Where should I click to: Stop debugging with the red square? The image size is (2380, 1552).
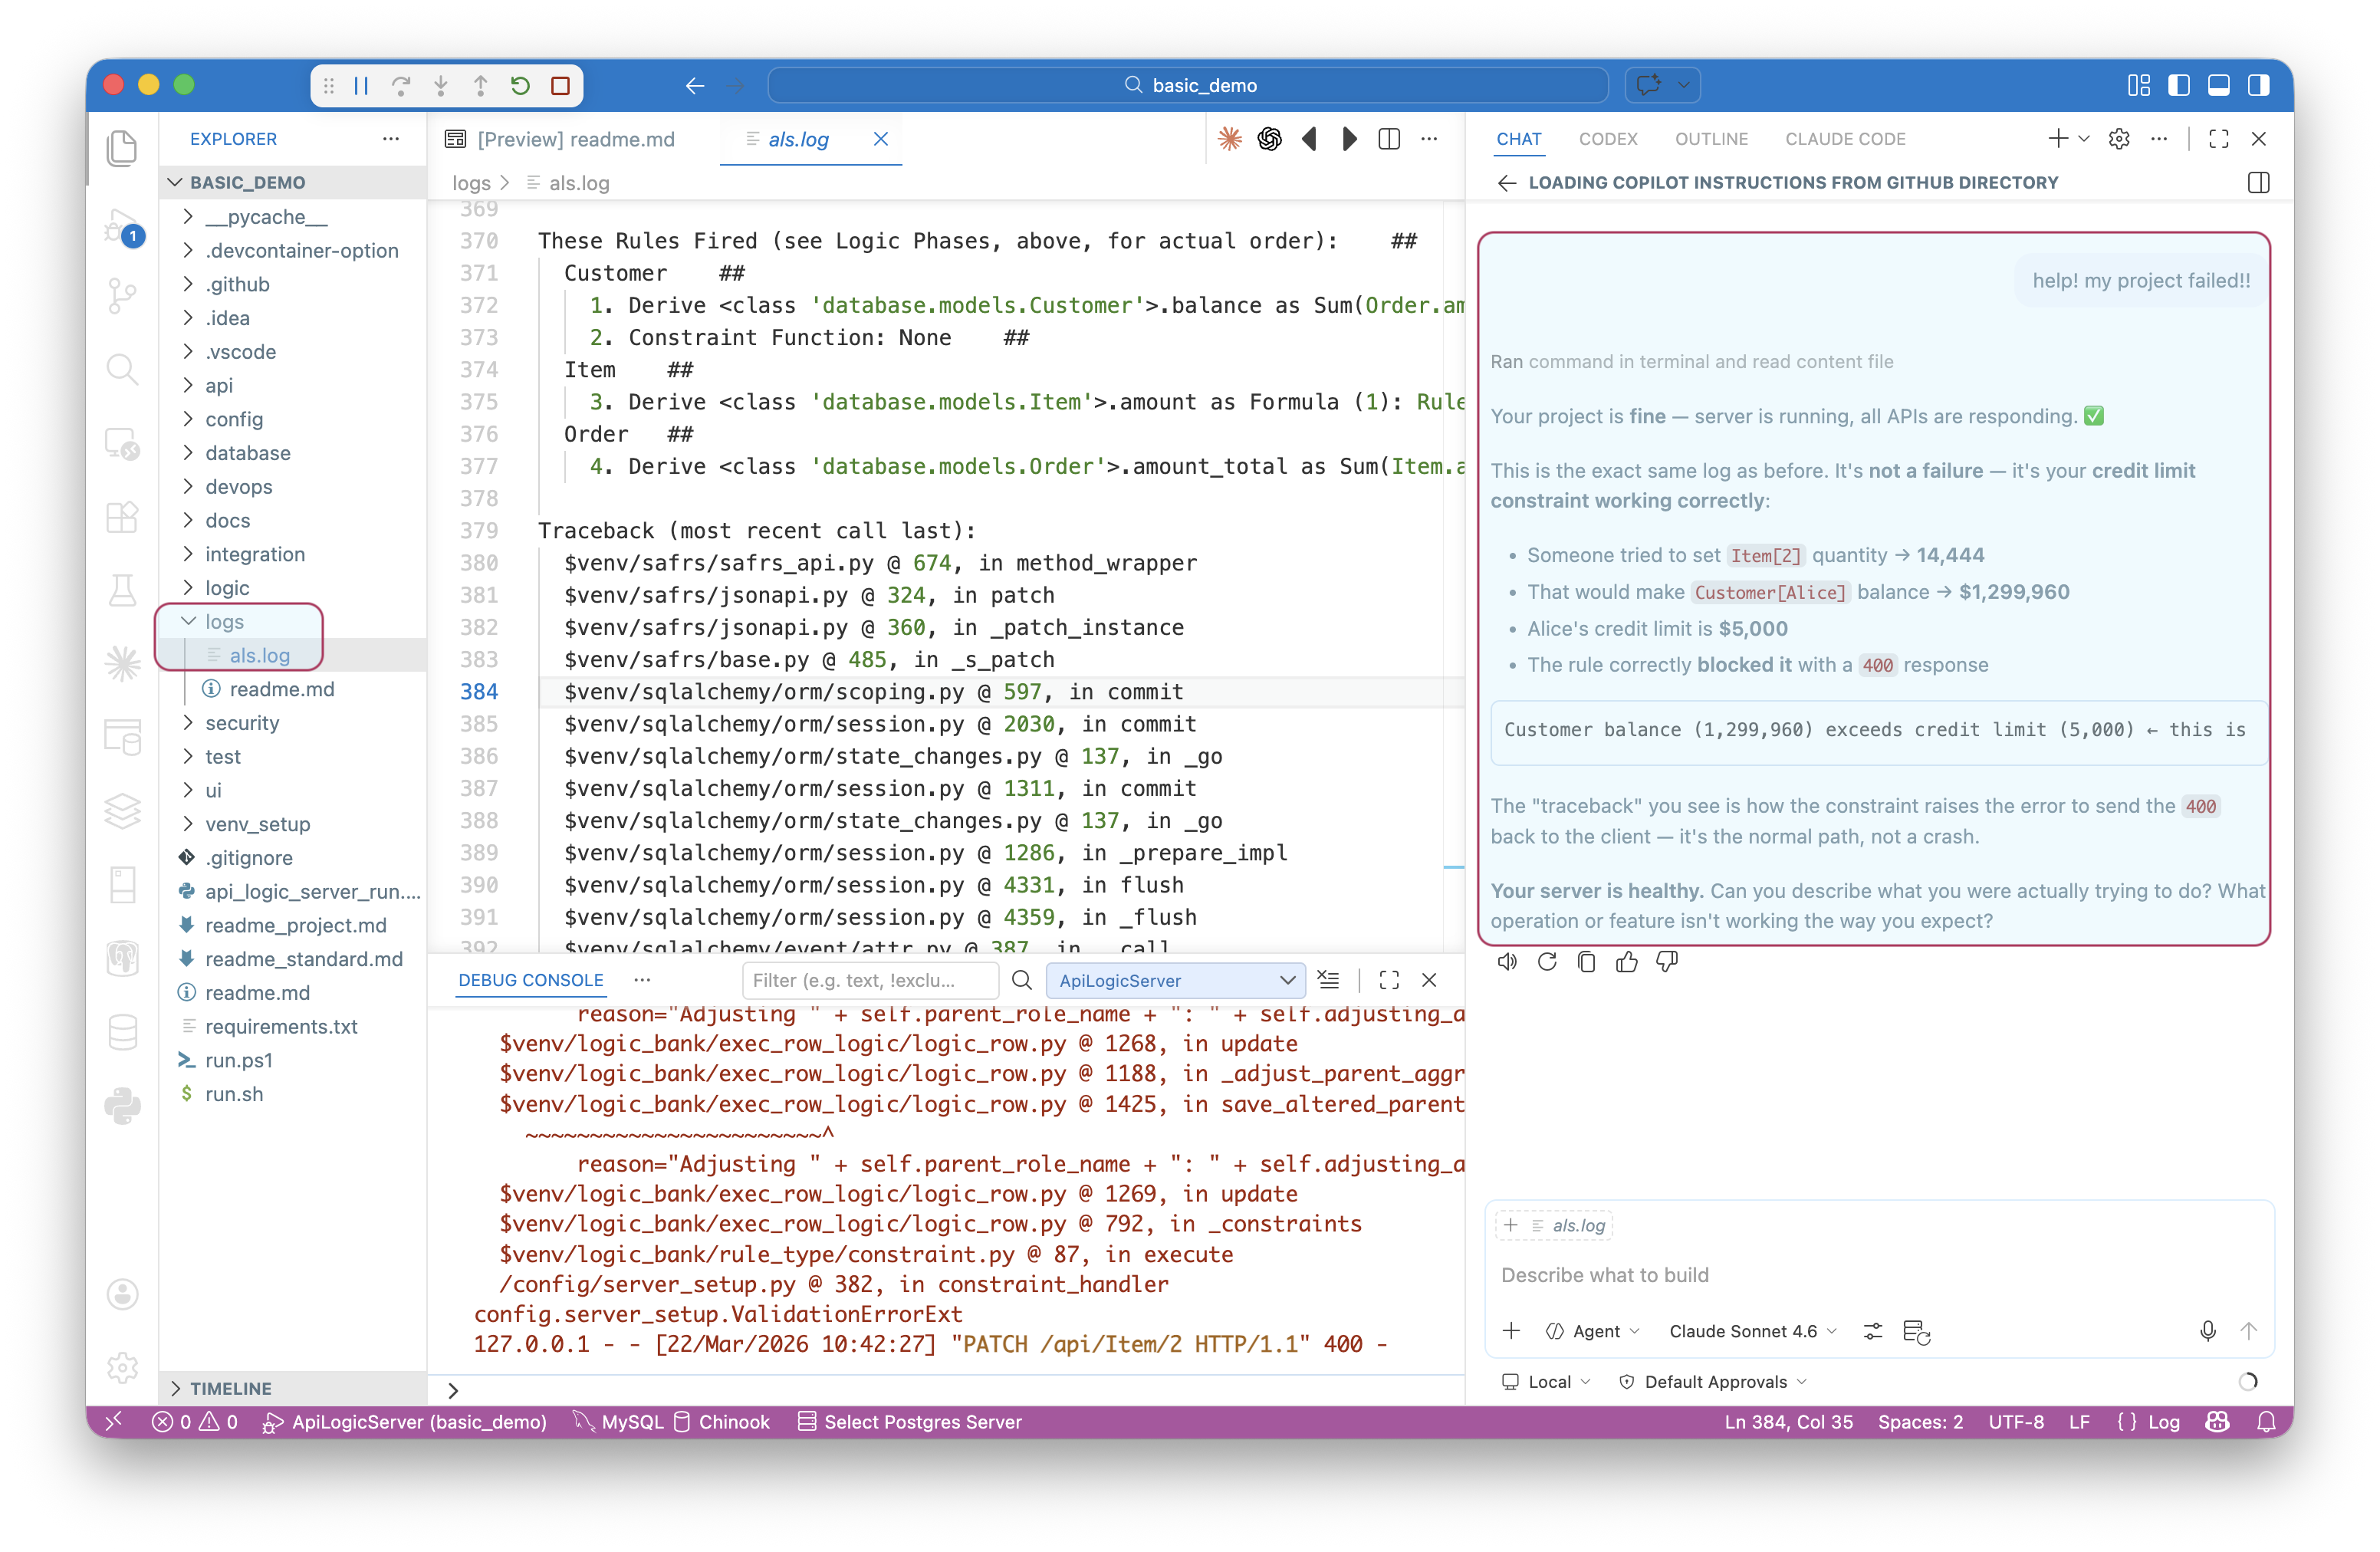[561, 86]
